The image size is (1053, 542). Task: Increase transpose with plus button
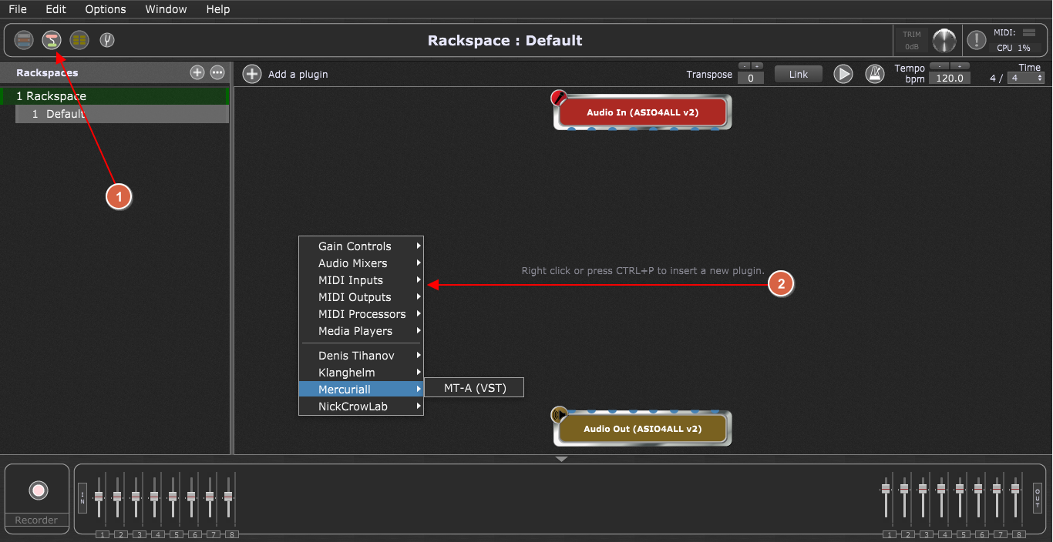tap(757, 65)
